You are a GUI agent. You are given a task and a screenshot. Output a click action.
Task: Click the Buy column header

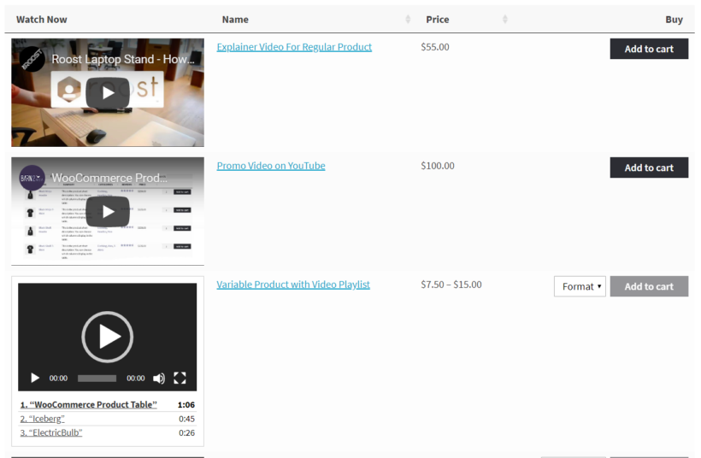tap(674, 20)
